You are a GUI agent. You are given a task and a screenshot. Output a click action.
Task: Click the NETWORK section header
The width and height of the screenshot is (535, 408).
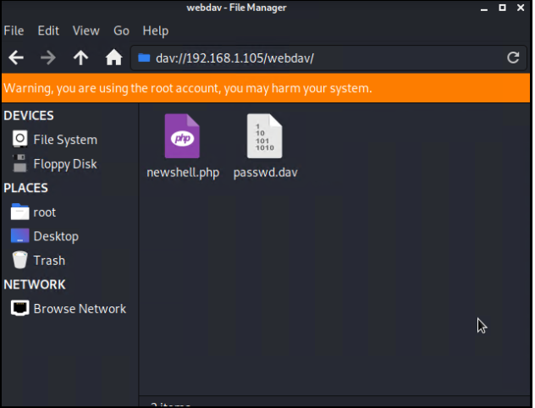[35, 284]
